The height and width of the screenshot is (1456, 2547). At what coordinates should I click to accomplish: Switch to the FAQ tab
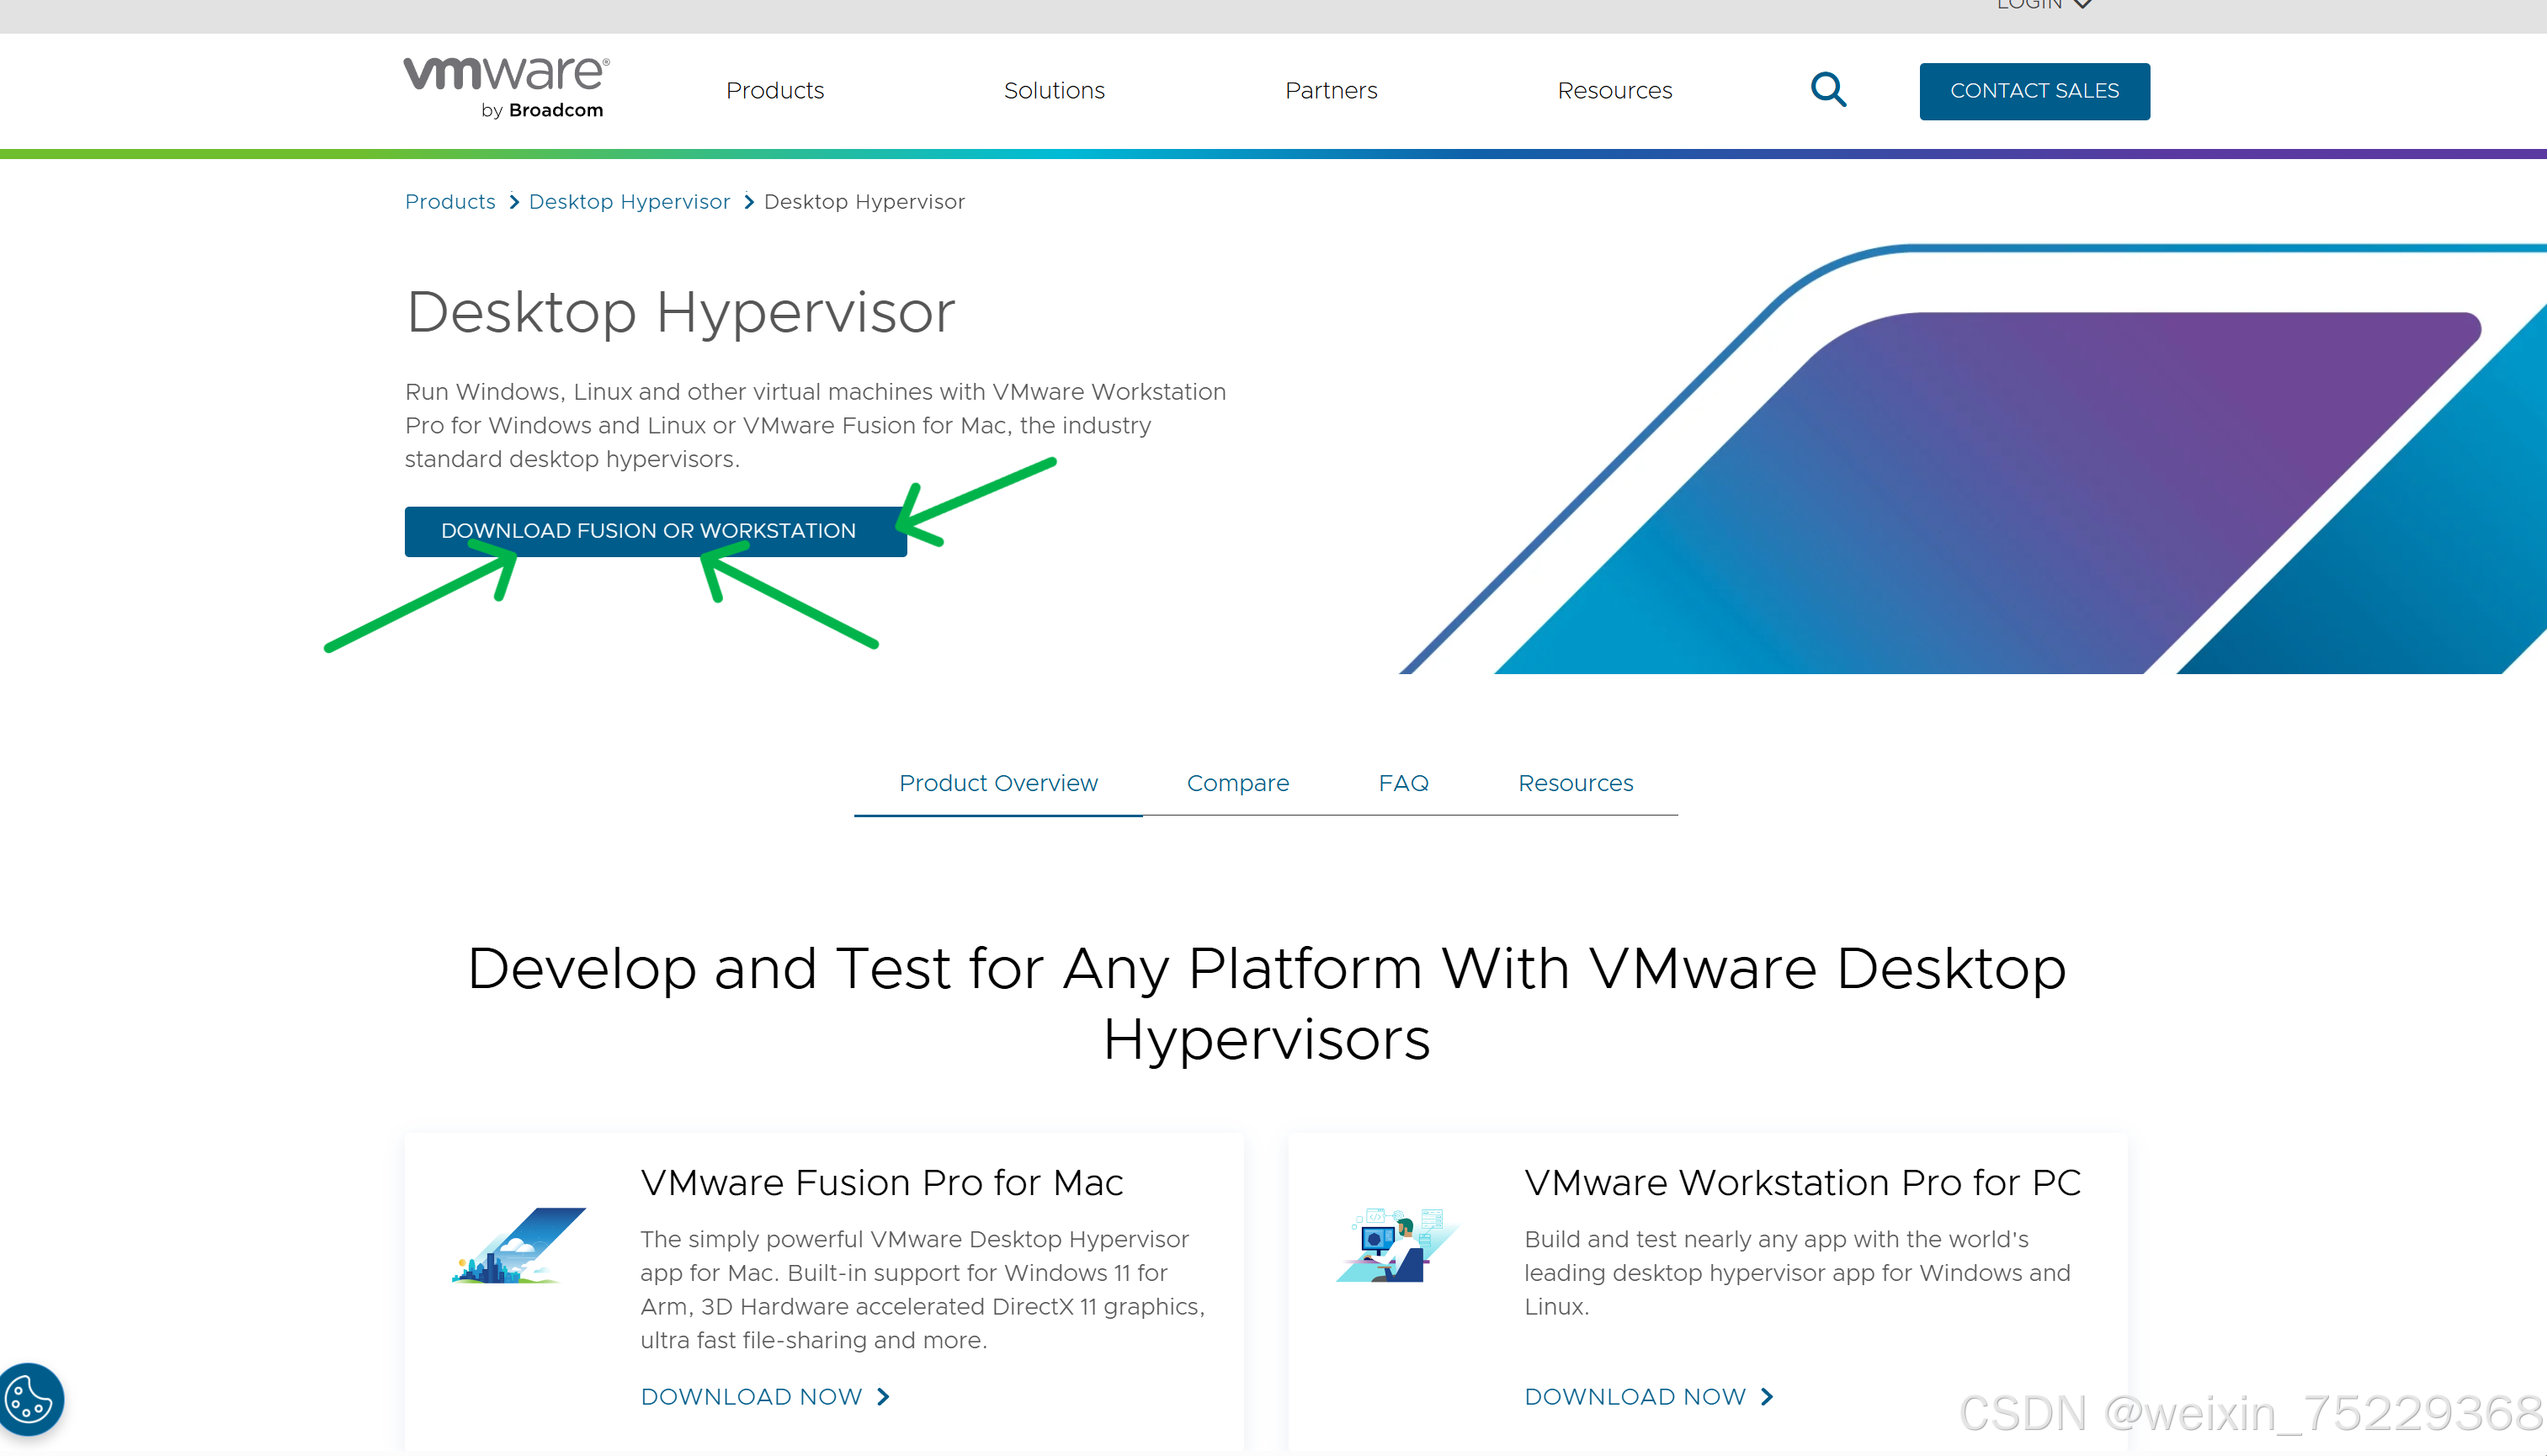click(x=1403, y=783)
